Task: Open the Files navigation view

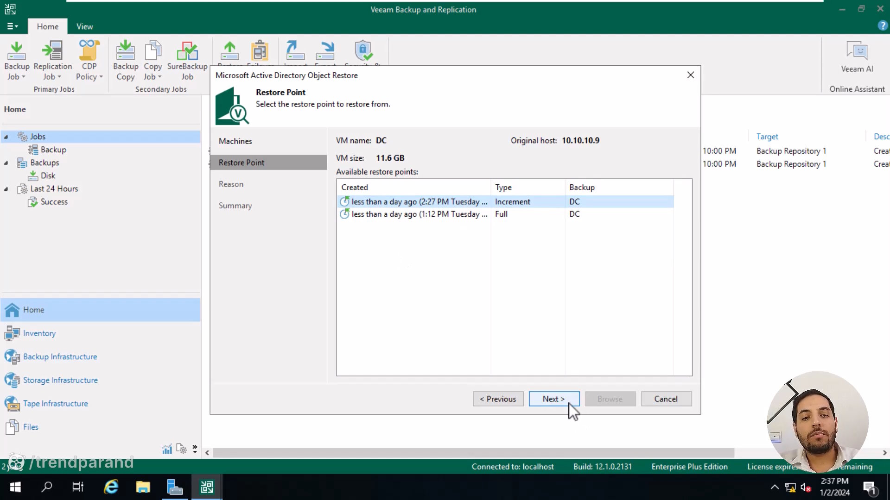Action: 101,427
